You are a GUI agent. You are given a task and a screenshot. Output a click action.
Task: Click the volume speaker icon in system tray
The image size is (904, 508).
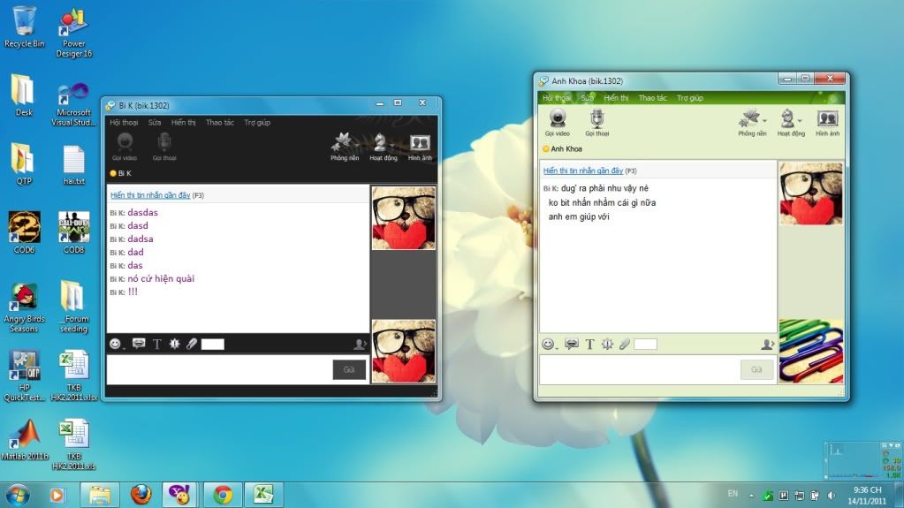point(831,496)
